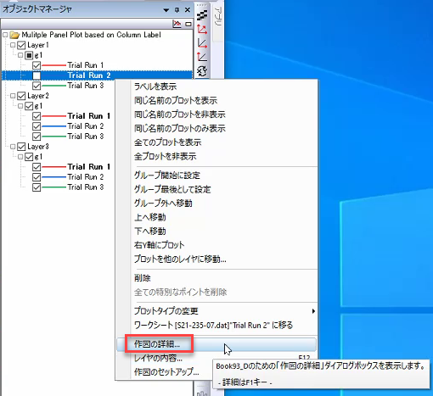Viewport: 433px width, 396px height.
Task: Choose ラベルを表示 from the context menu
Action: pos(216,86)
